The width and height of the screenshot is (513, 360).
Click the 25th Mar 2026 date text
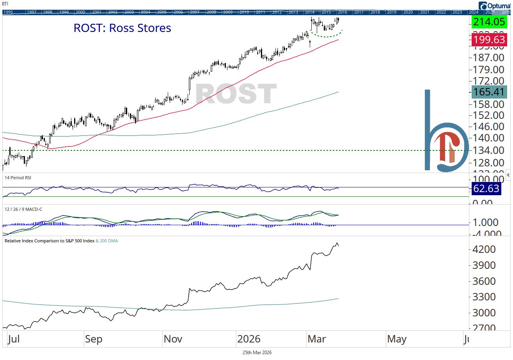[x=256, y=352]
